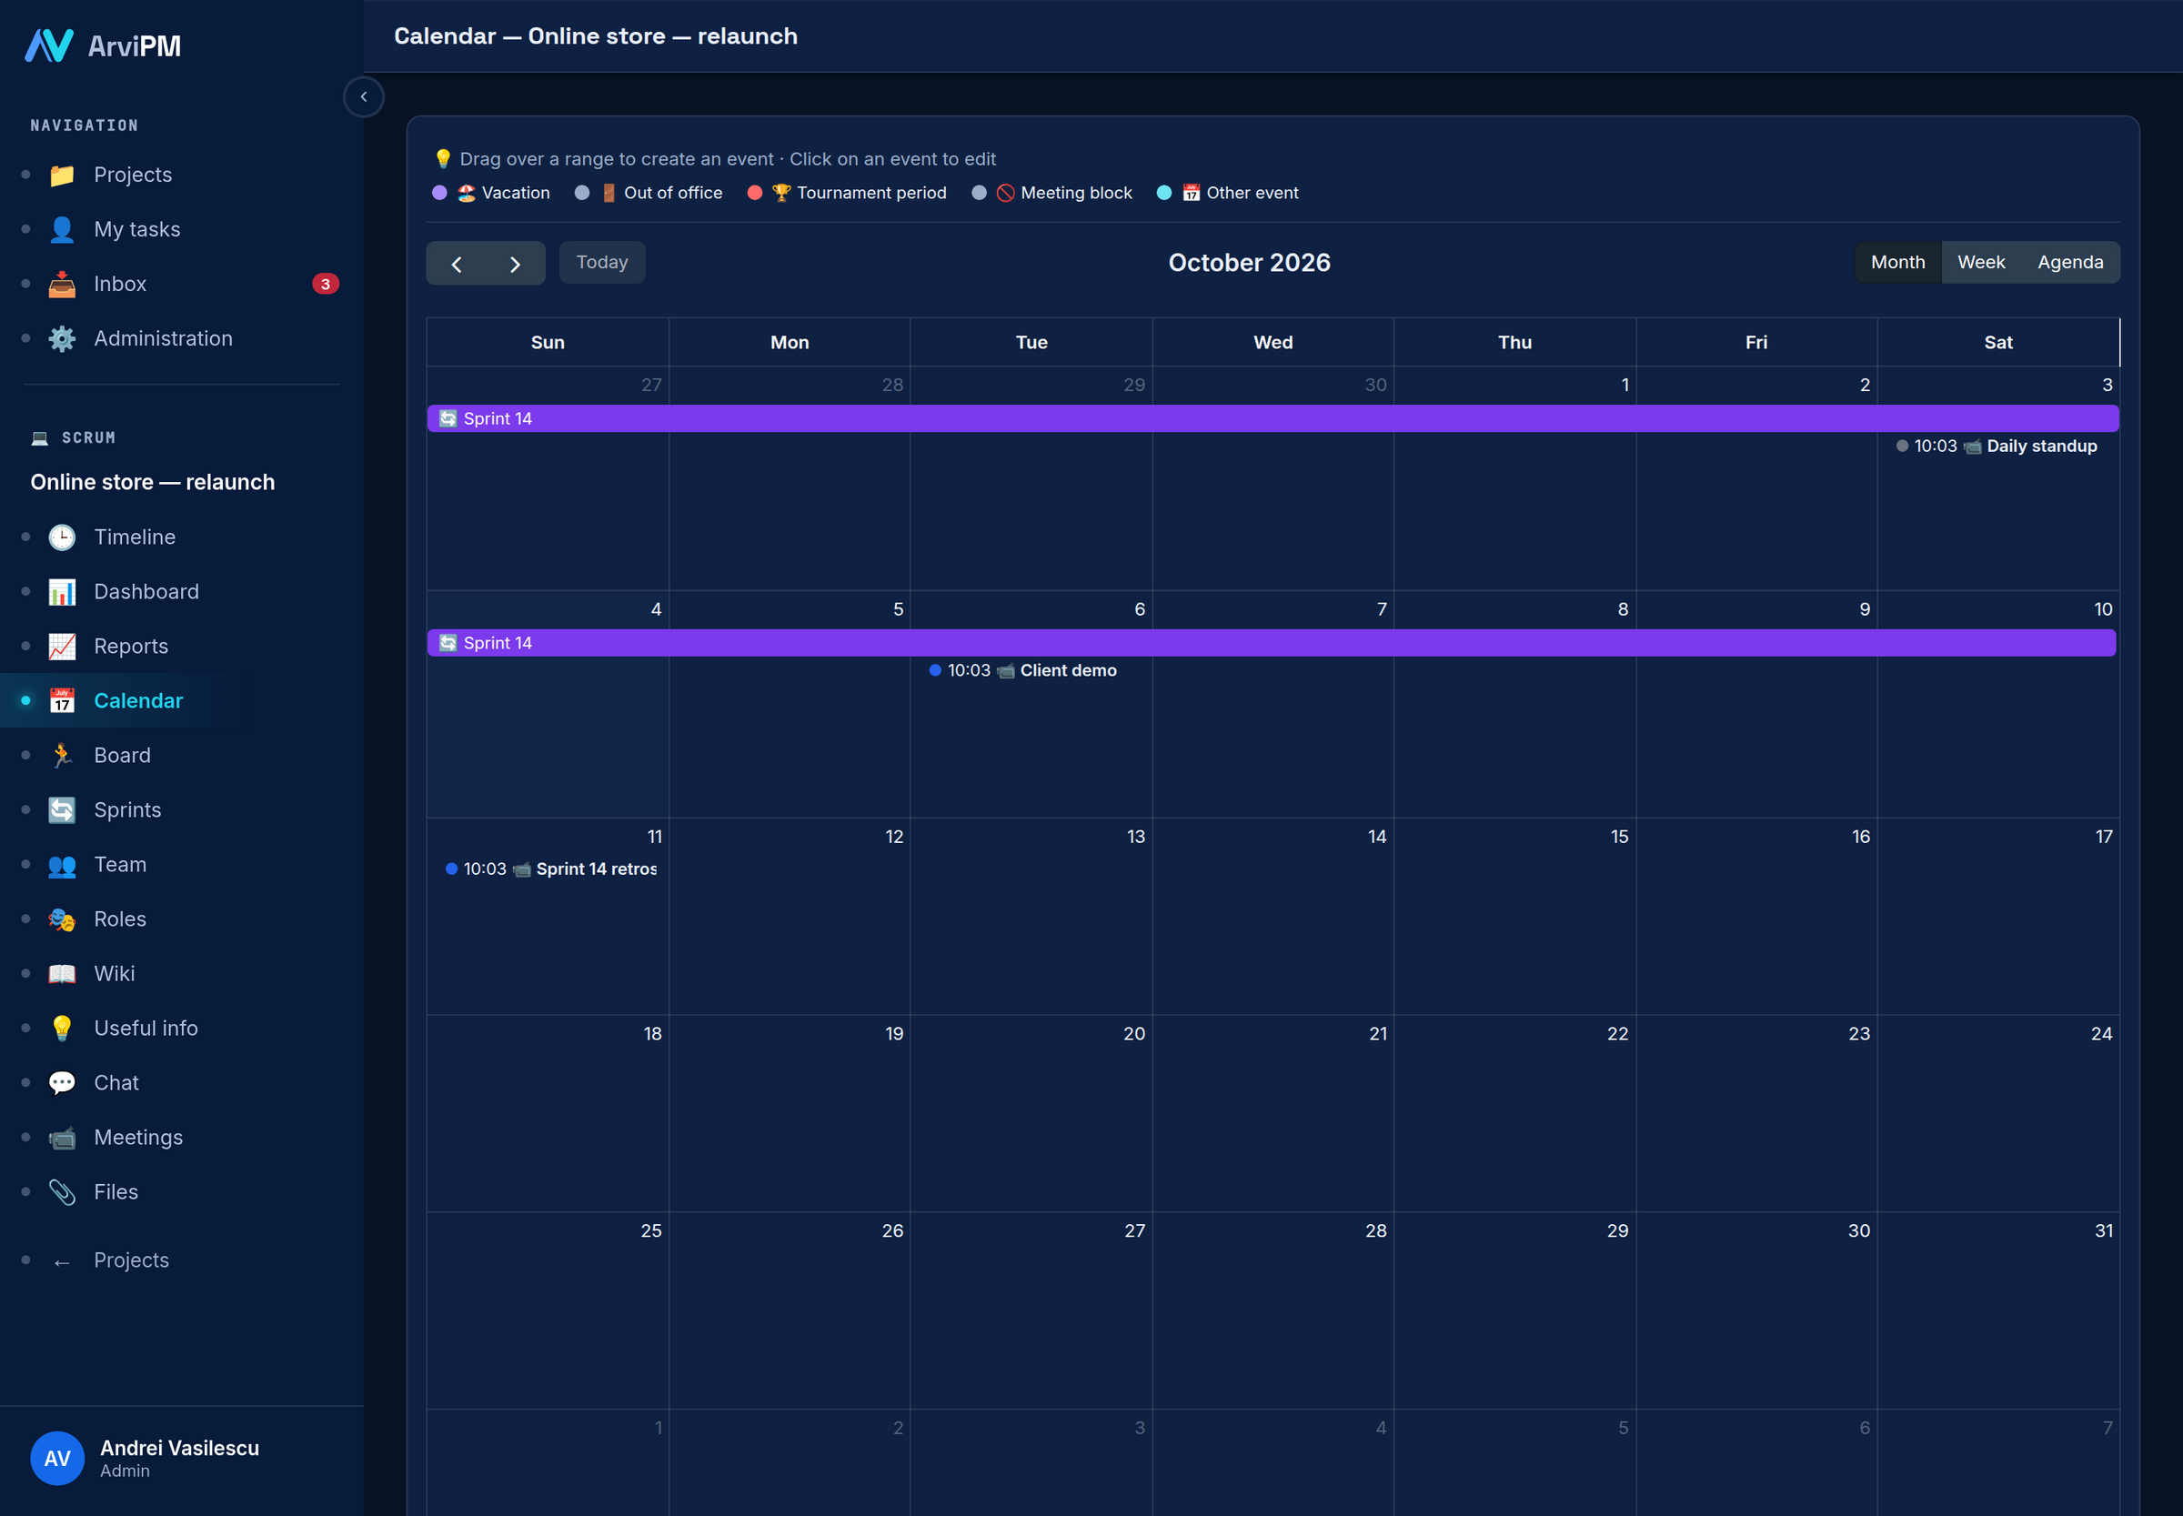Go to next month arrow

(516, 264)
